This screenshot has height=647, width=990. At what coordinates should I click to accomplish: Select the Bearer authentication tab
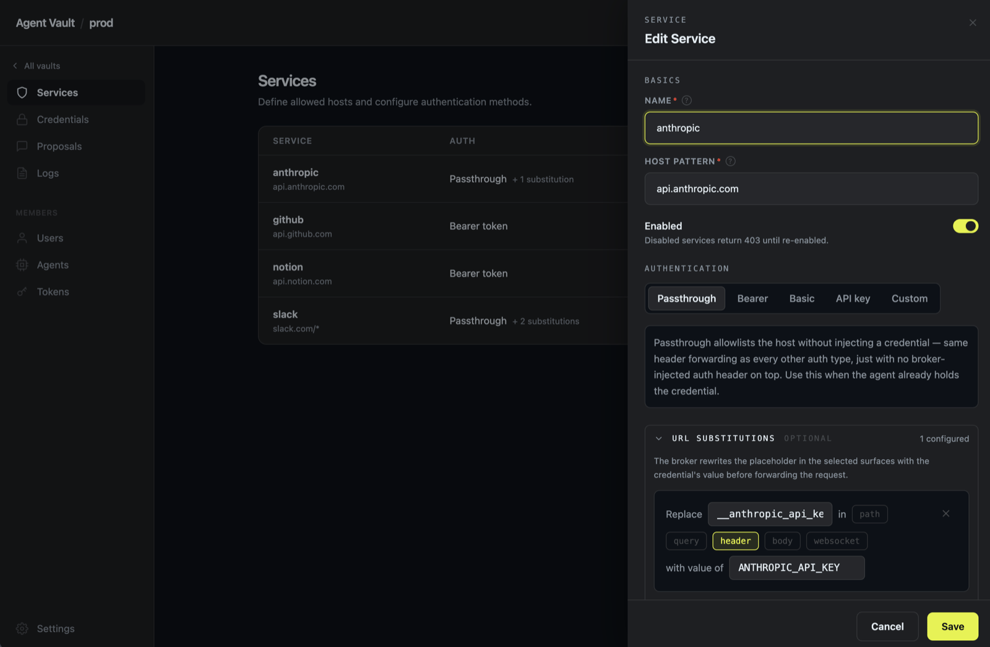(752, 298)
